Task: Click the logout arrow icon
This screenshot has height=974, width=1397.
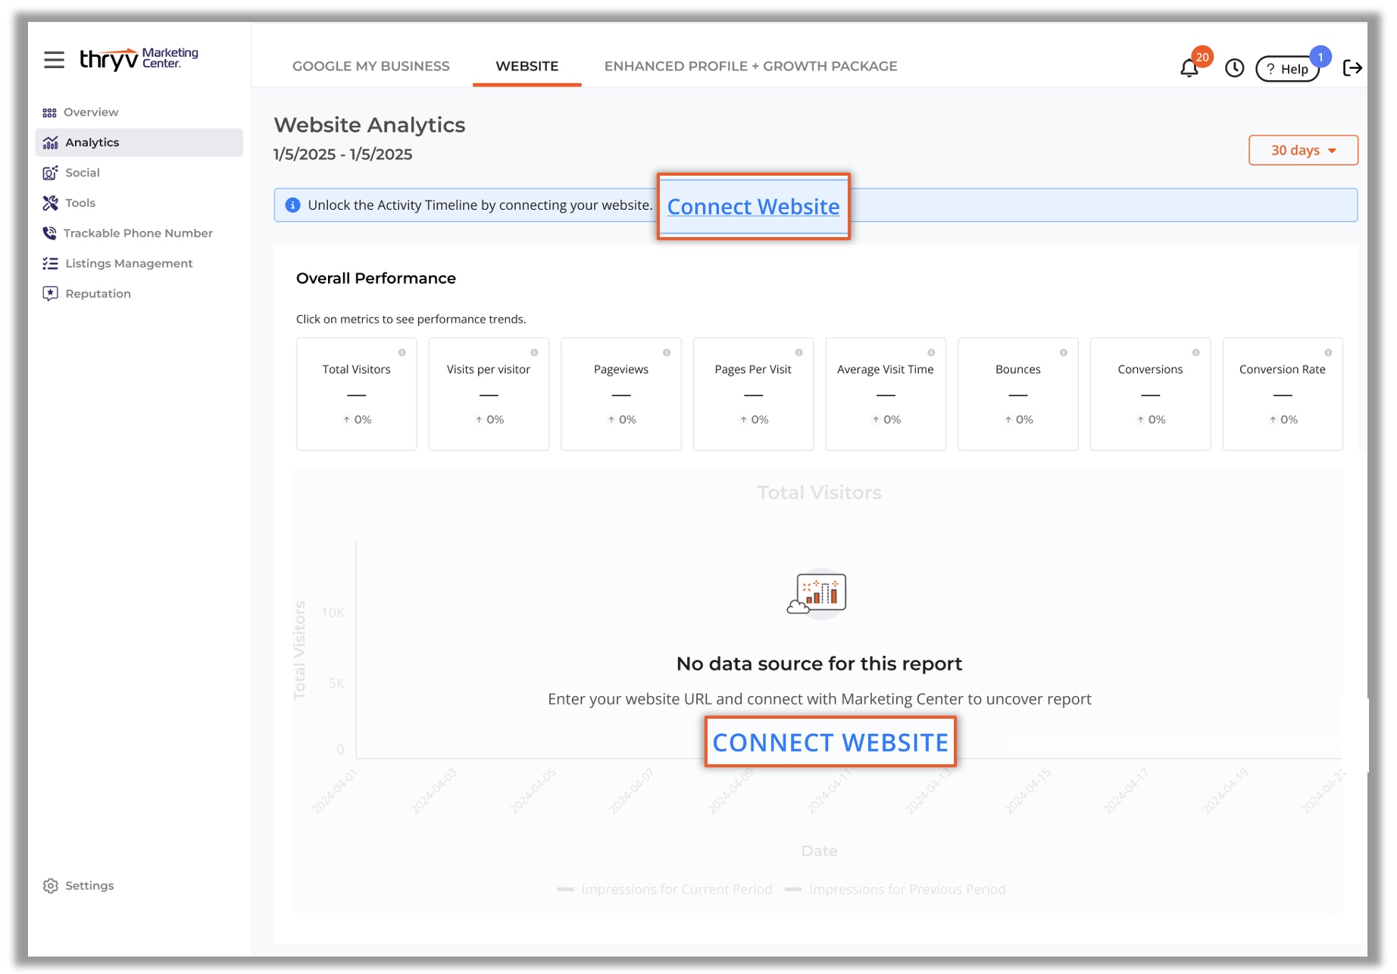Action: pyautogui.click(x=1352, y=68)
